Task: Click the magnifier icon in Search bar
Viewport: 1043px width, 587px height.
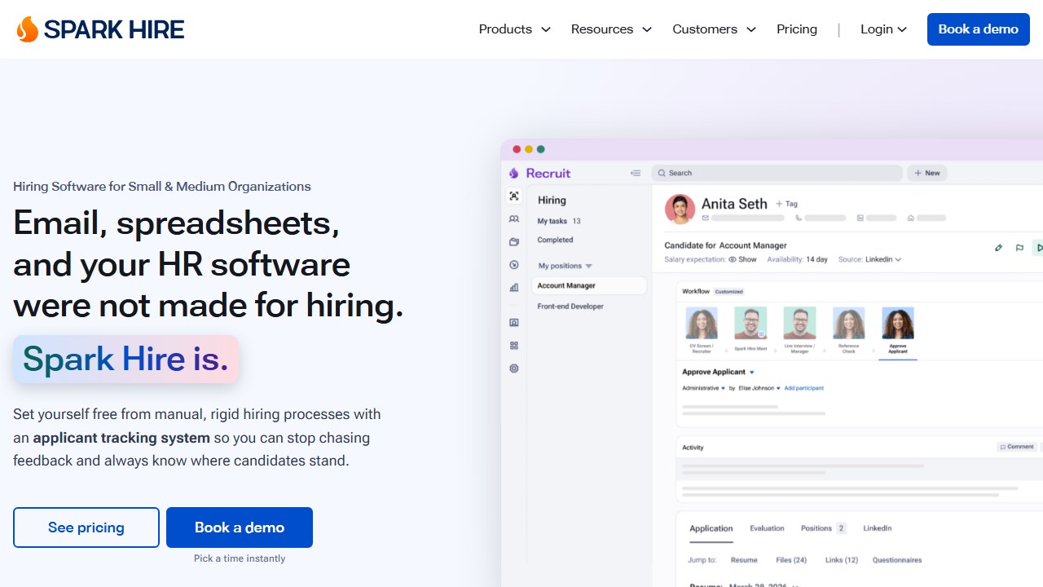Action: click(662, 173)
